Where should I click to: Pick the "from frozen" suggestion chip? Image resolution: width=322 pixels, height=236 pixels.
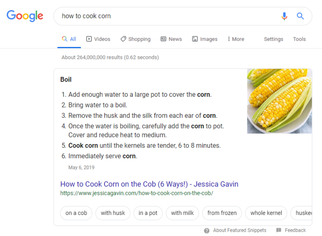222,213
